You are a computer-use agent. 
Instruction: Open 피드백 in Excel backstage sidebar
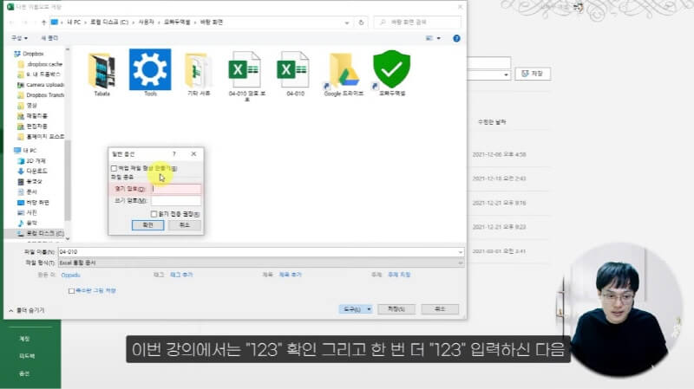(x=27, y=356)
